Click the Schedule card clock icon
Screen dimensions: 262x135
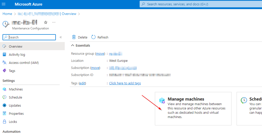coord(244,100)
